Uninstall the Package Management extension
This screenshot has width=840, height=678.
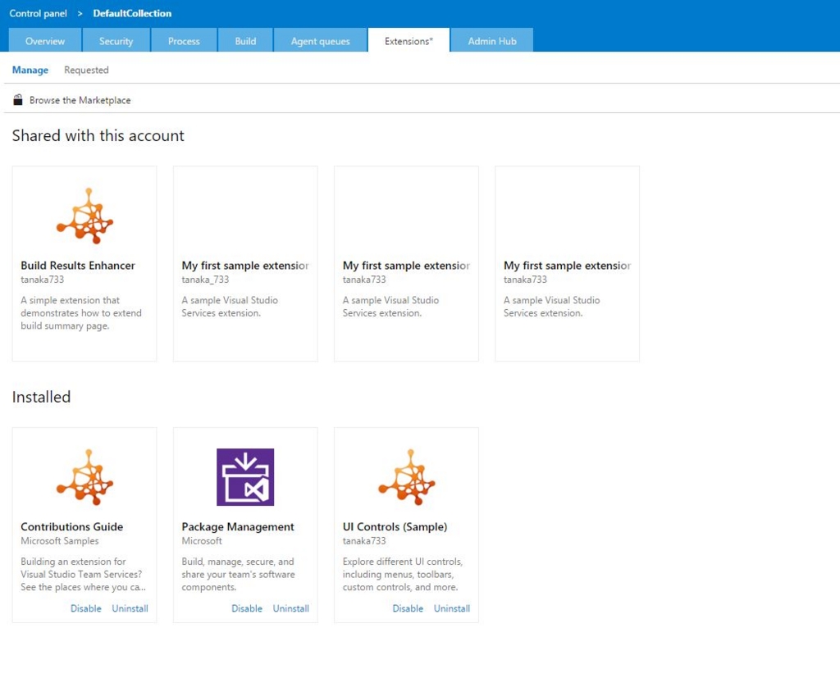coord(291,608)
